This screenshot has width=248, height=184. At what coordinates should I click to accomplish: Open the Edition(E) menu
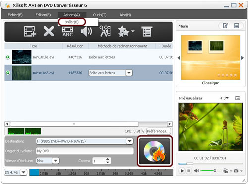tap(43, 15)
